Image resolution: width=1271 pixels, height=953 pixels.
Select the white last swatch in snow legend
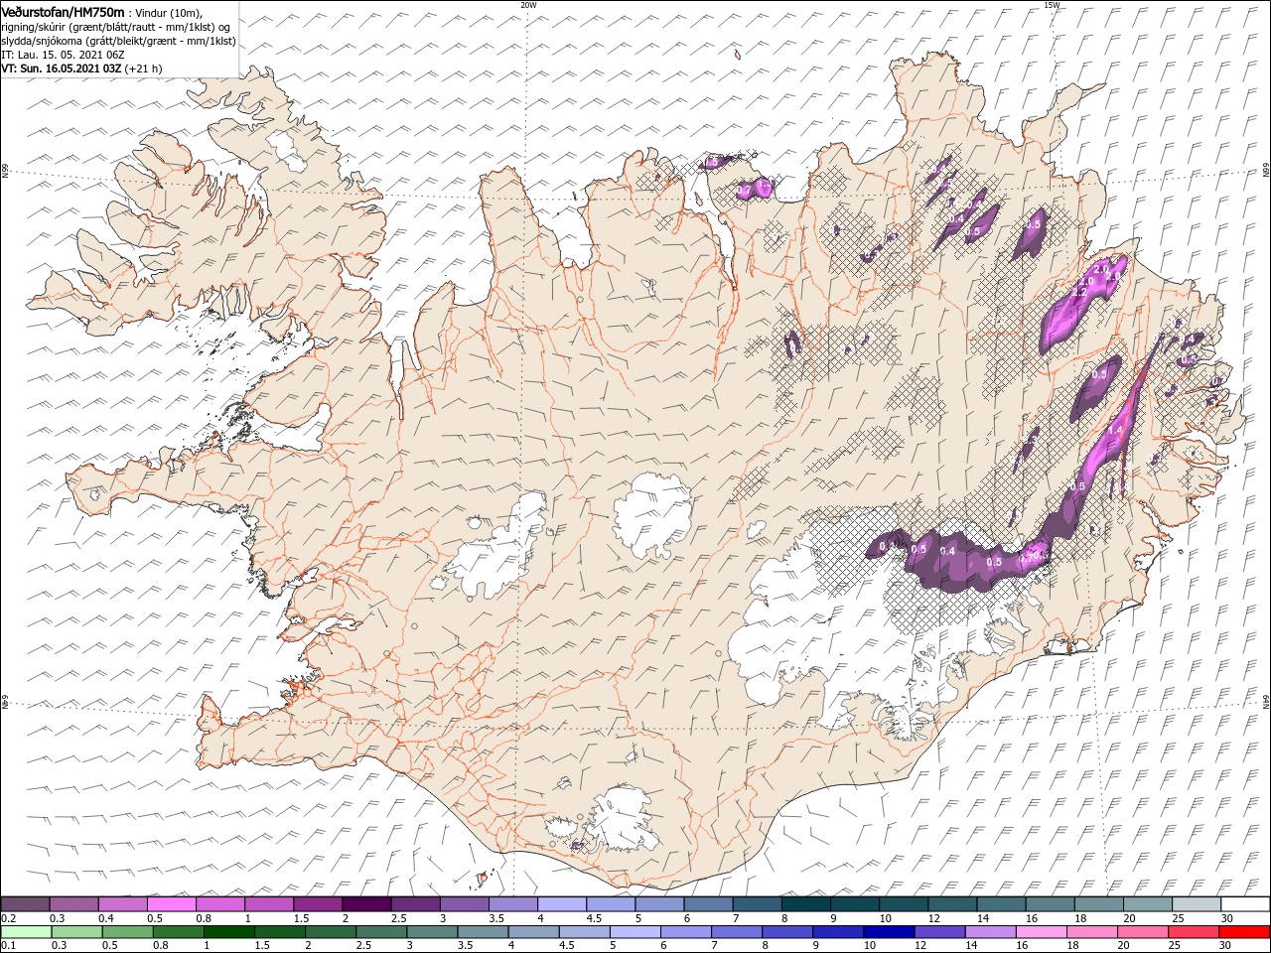(1245, 903)
